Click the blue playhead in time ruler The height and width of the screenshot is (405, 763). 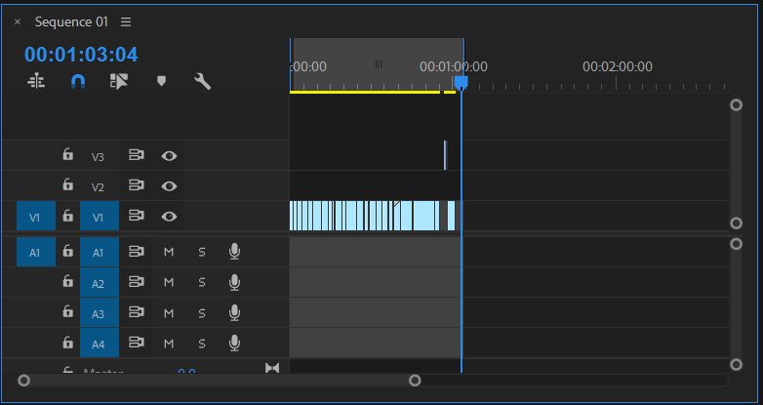coord(462,83)
